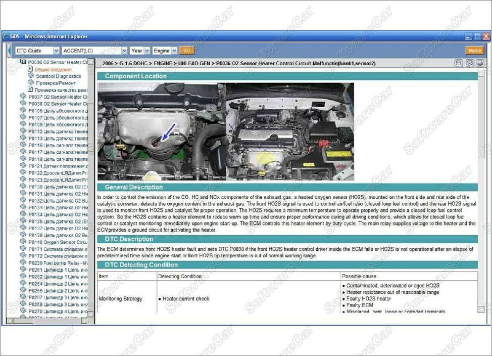Open the Engine dropdown

pyautogui.click(x=165, y=51)
